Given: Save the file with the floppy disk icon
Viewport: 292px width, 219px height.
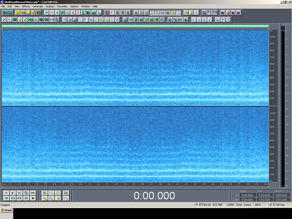Looking at the screenshot, I should pos(28,12).
